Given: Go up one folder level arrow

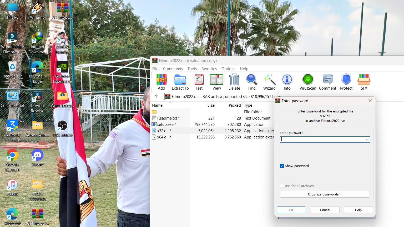Looking at the screenshot, I should tap(156, 96).
